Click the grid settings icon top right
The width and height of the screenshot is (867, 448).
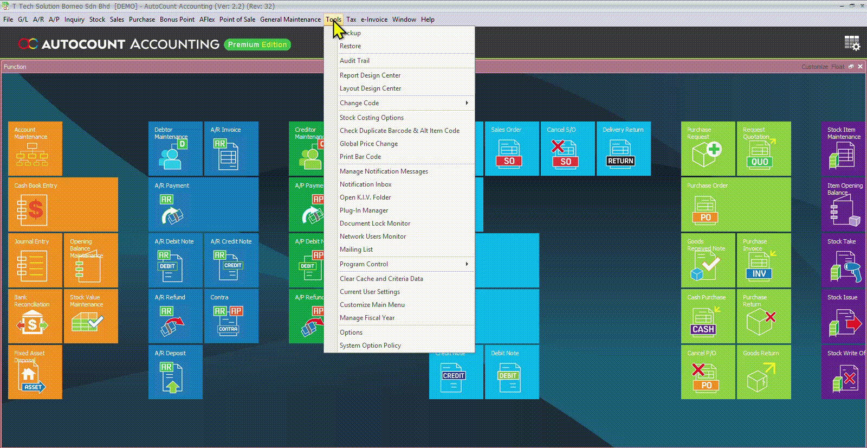pos(852,43)
